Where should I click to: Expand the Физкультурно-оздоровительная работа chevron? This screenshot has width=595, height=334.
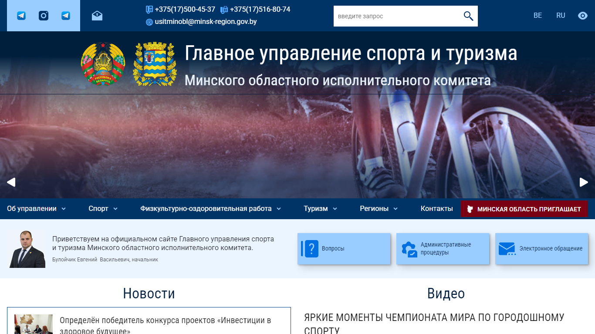click(279, 209)
